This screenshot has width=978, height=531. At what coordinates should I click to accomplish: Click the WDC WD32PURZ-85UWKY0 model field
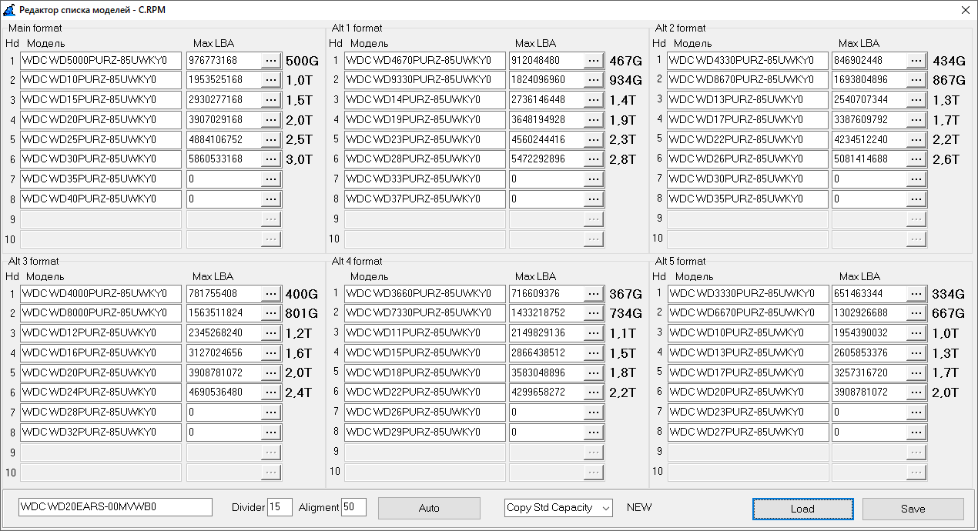[x=101, y=432]
